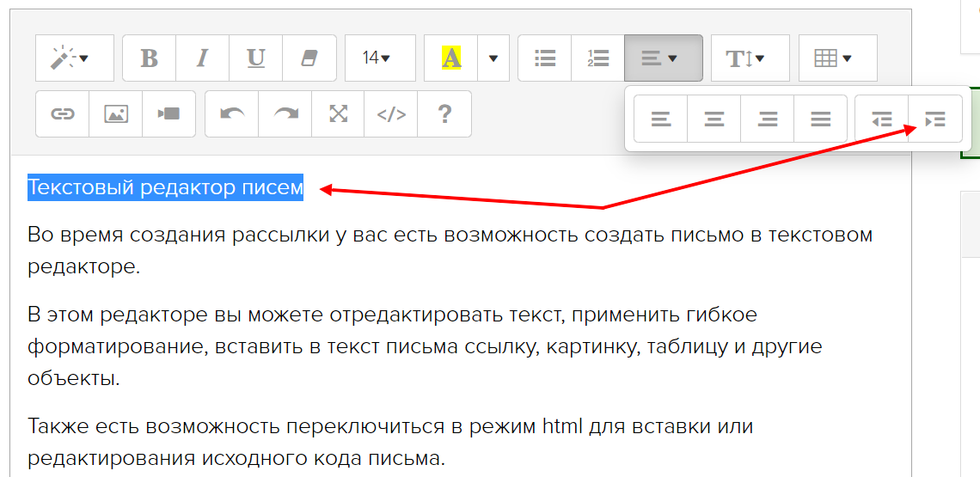Toggle underline text formatting
The image size is (980, 477).
click(255, 58)
